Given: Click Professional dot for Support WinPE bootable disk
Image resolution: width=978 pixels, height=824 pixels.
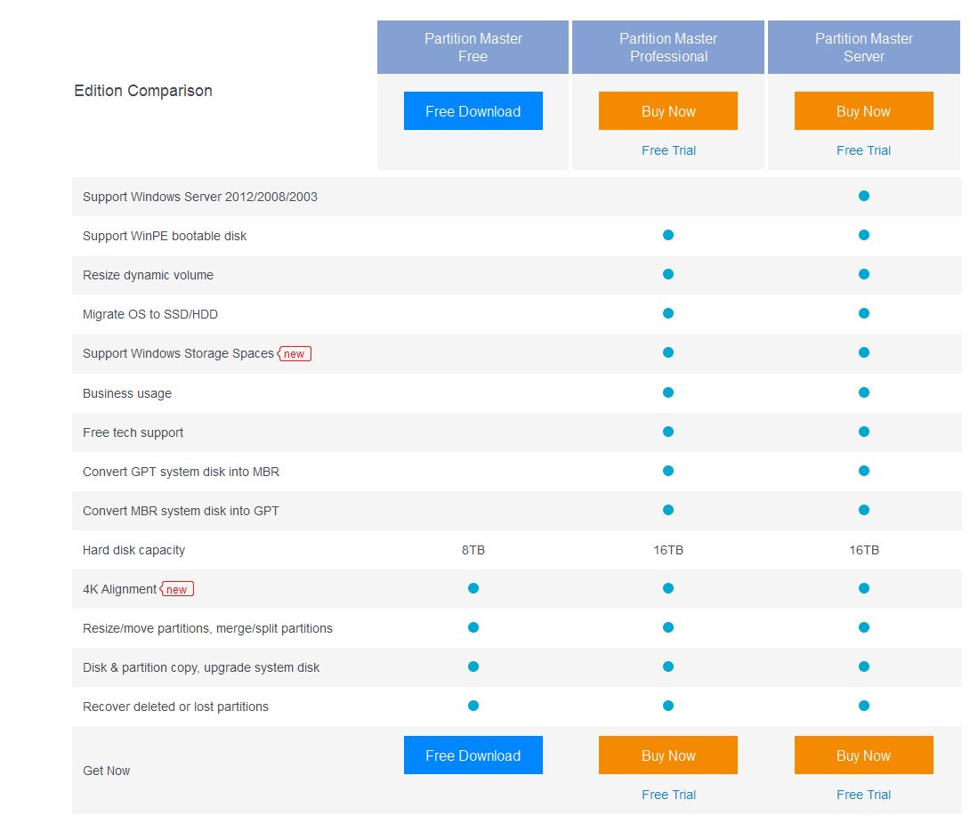Looking at the screenshot, I should pyautogui.click(x=668, y=235).
